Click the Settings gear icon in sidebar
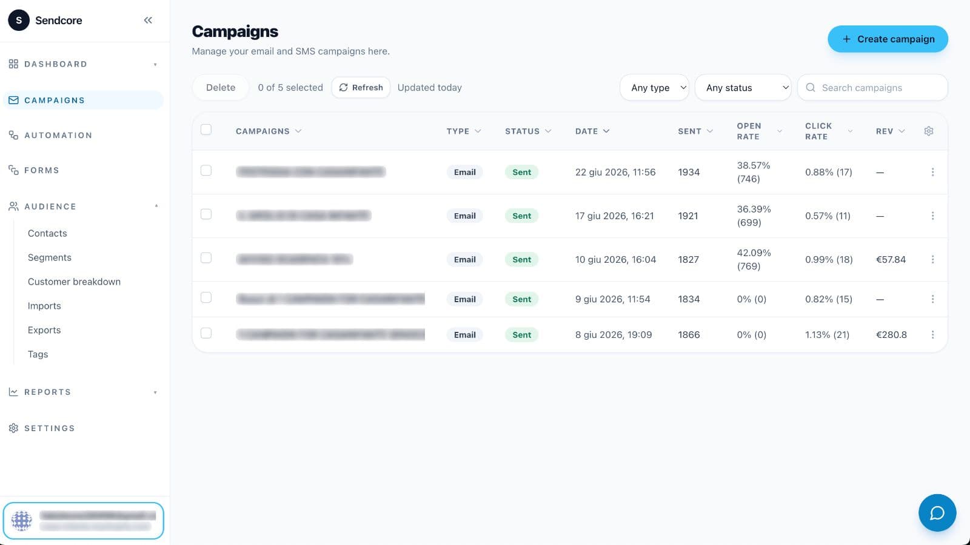Viewport: 970px width, 545px height. (13, 428)
